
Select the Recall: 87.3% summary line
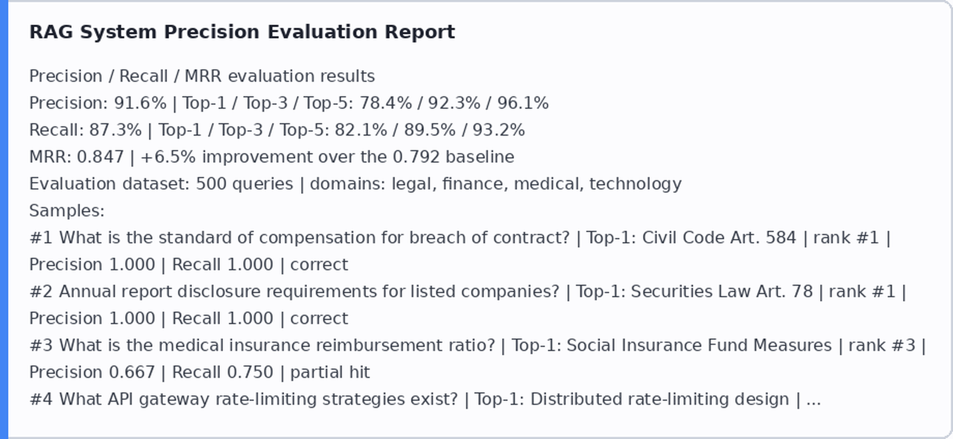click(x=277, y=130)
